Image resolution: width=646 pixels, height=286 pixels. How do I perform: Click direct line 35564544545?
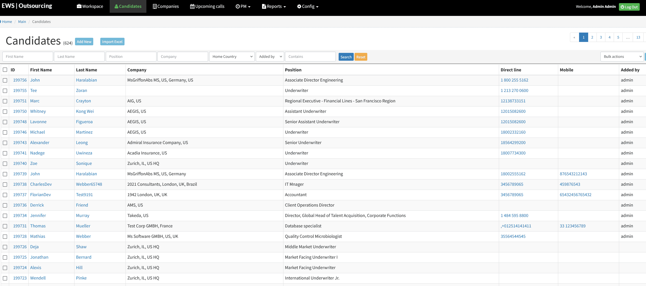[513, 236]
